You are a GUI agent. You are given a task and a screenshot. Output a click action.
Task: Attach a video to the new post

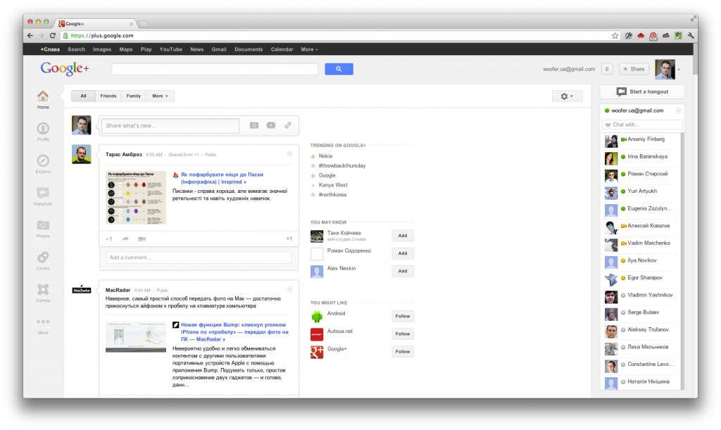271,125
